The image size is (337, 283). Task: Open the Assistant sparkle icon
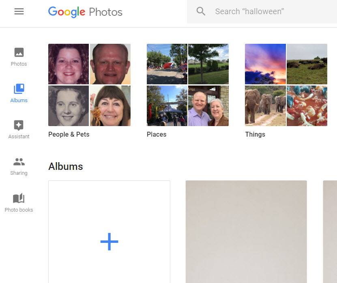[19, 125]
